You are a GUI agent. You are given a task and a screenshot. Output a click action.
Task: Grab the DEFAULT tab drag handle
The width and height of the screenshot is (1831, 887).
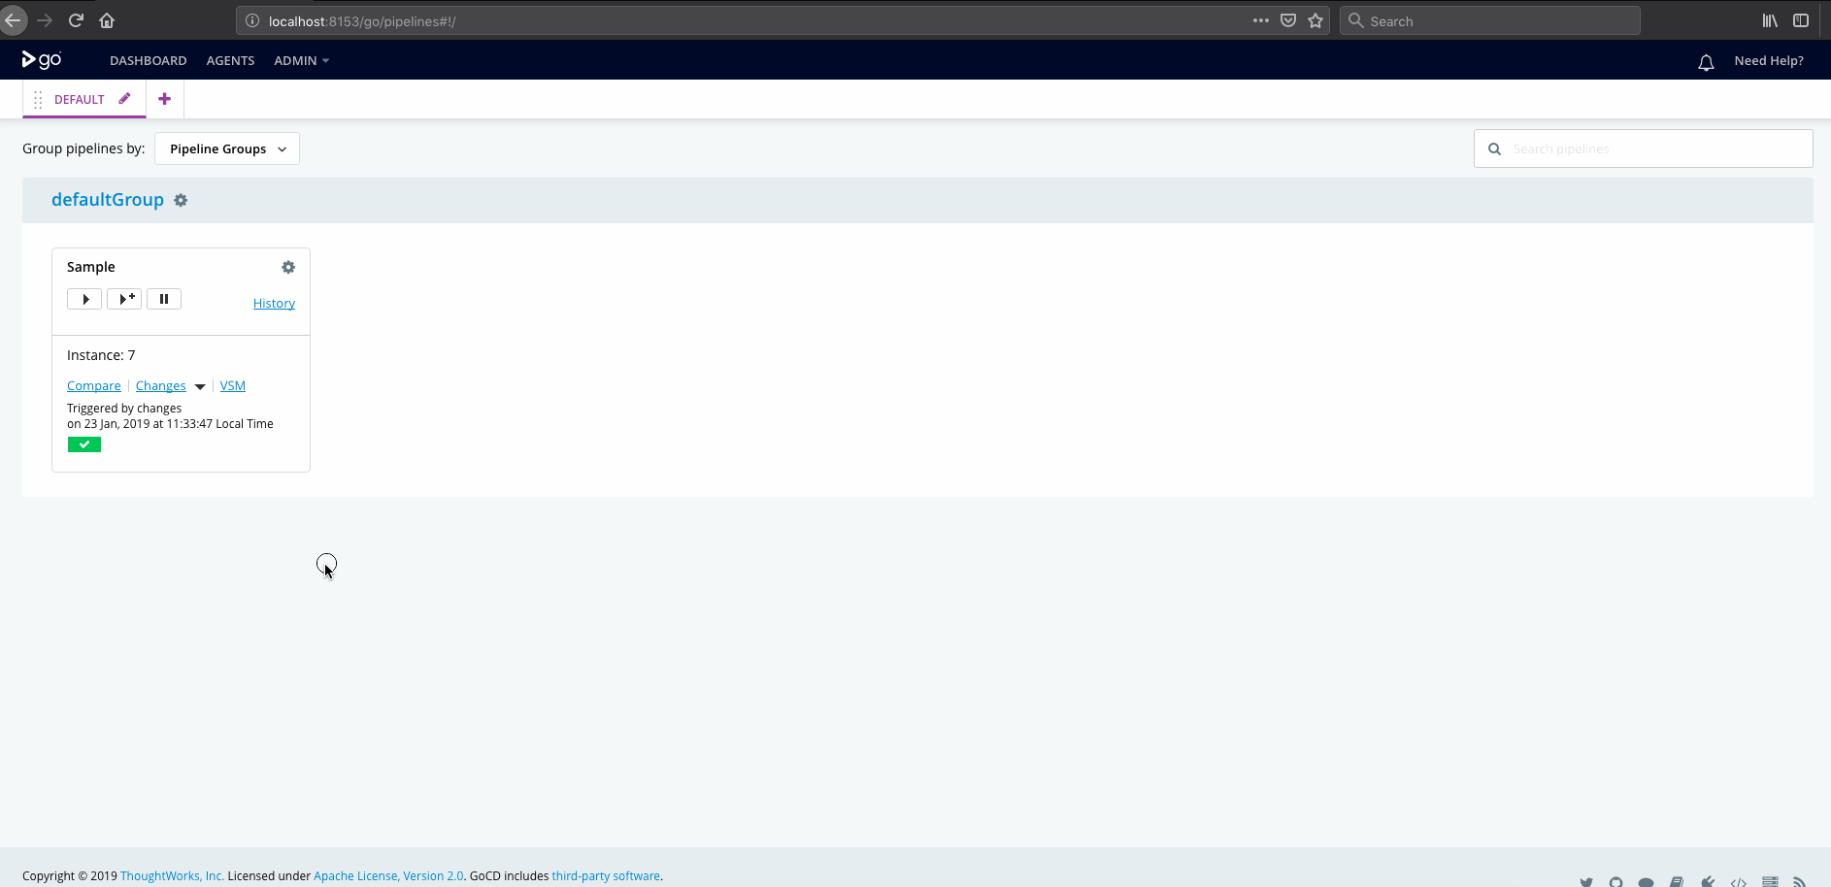38,99
